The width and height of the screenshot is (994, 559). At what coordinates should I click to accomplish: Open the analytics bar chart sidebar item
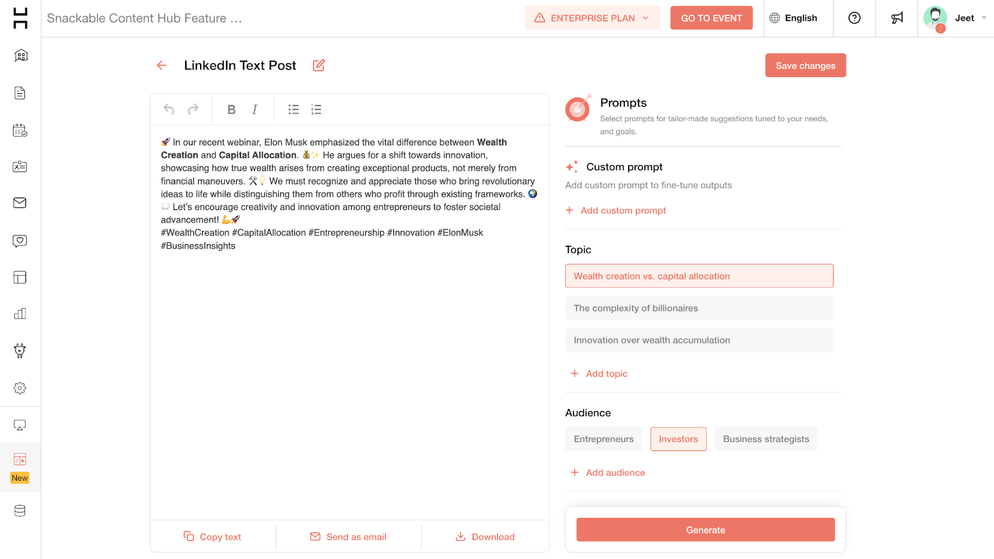tap(20, 314)
